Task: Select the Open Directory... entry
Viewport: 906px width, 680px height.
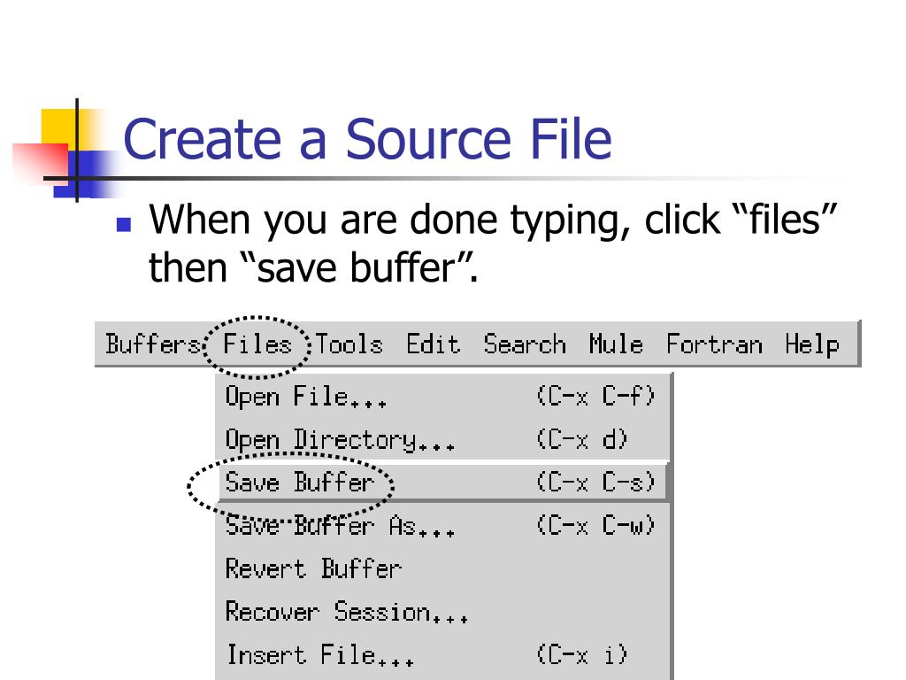Action: [340, 440]
